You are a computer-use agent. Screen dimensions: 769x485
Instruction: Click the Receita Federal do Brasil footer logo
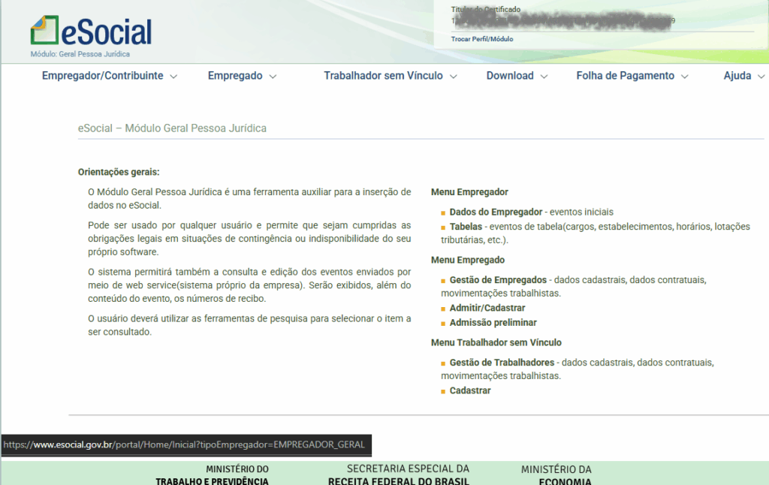(399, 474)
